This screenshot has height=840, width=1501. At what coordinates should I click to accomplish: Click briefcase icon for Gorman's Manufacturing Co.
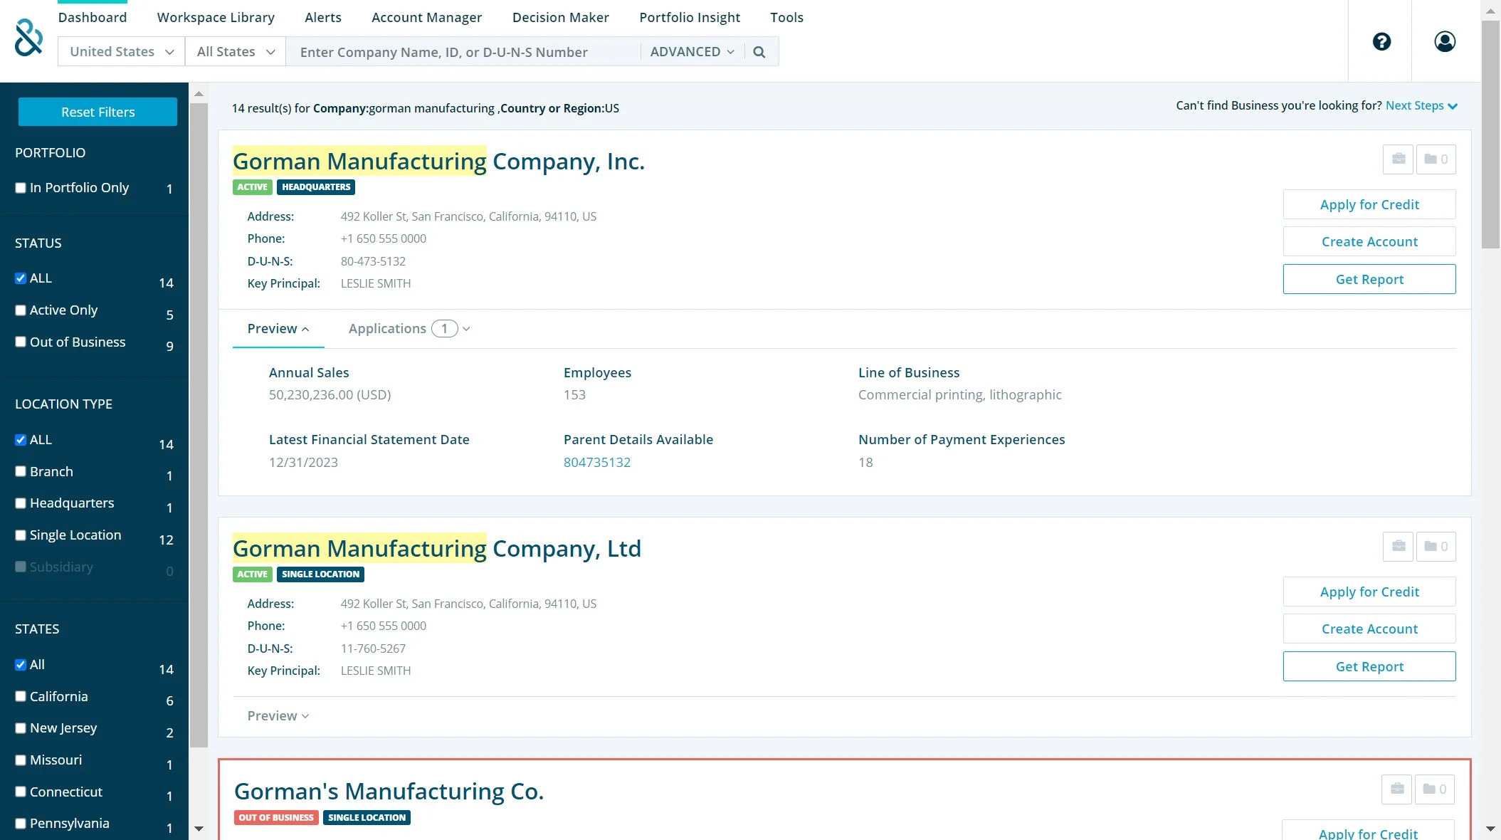click(1397, 789)
